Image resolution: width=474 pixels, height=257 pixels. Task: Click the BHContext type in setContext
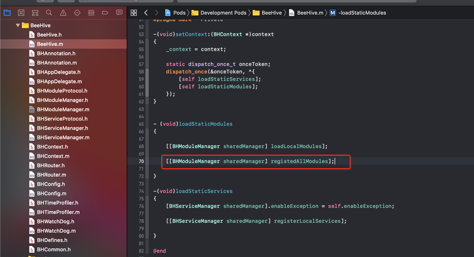(228, 34)
